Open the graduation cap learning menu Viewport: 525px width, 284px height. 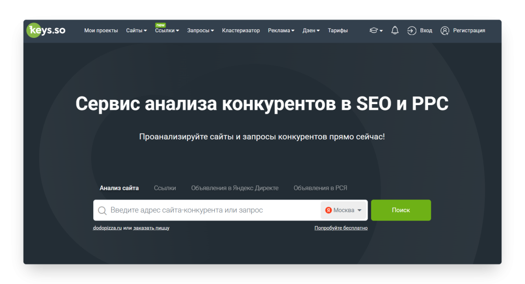click(x=374, y=31)
